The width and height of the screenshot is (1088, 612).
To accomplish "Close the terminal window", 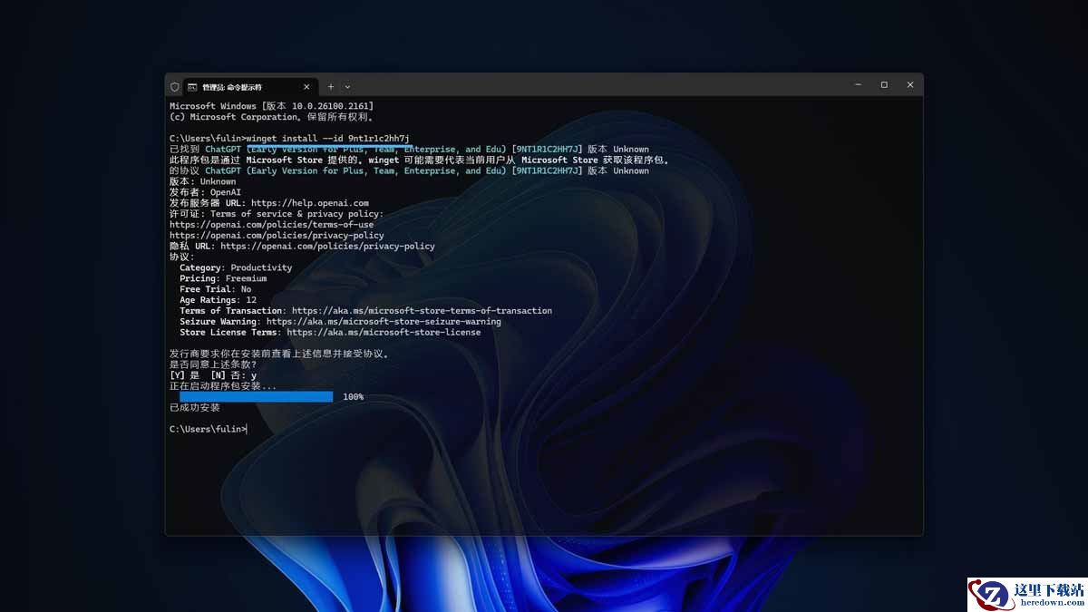I will [x=910, y=85].
